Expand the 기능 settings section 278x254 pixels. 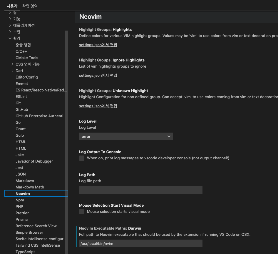[x=10, y=19]
